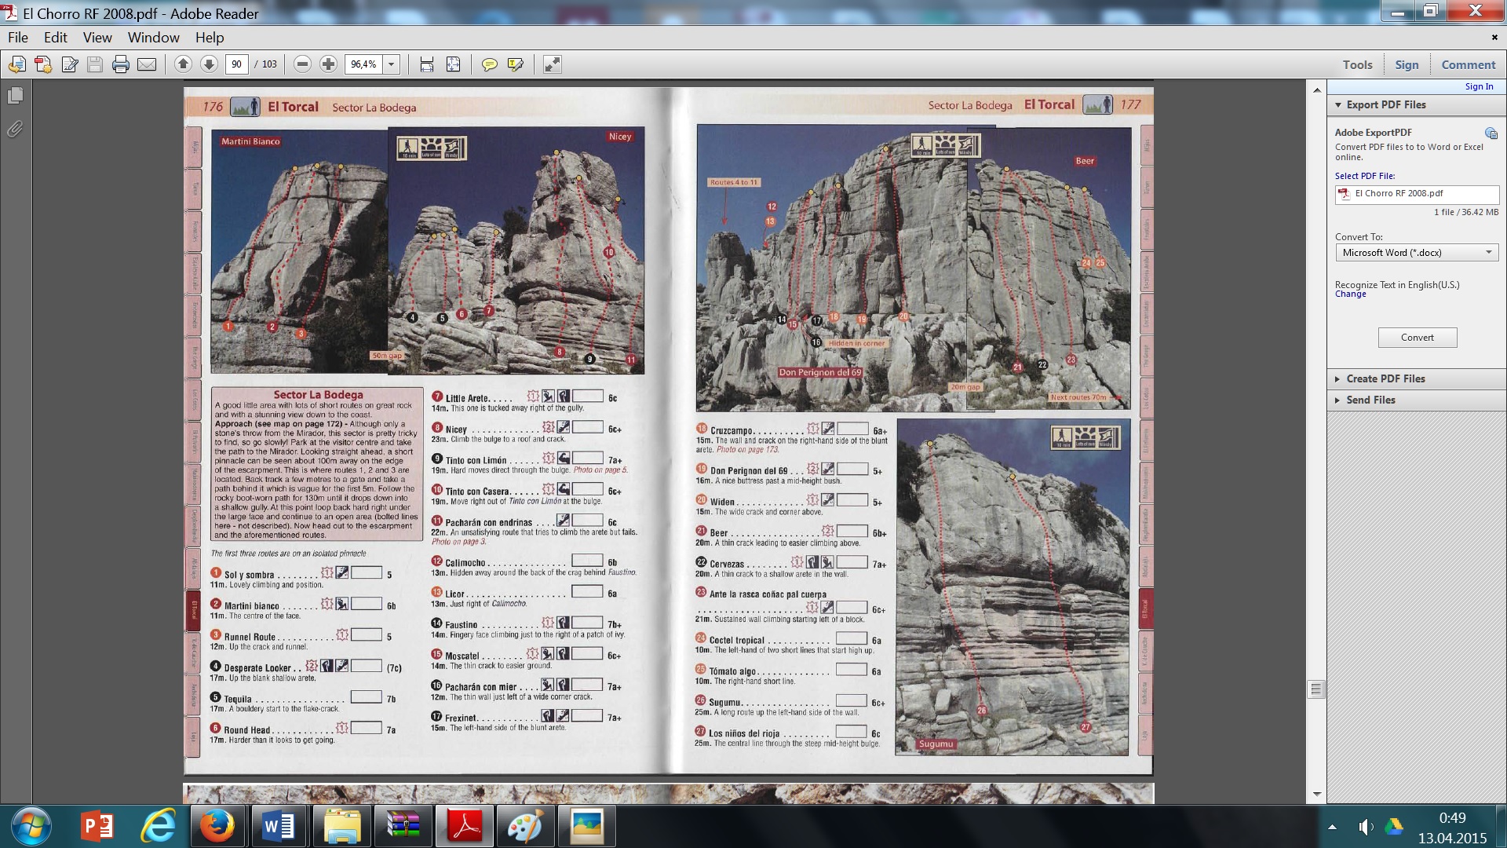Click the 'Adobe ExportPDF' heading text

click(x=1374, y=133)
